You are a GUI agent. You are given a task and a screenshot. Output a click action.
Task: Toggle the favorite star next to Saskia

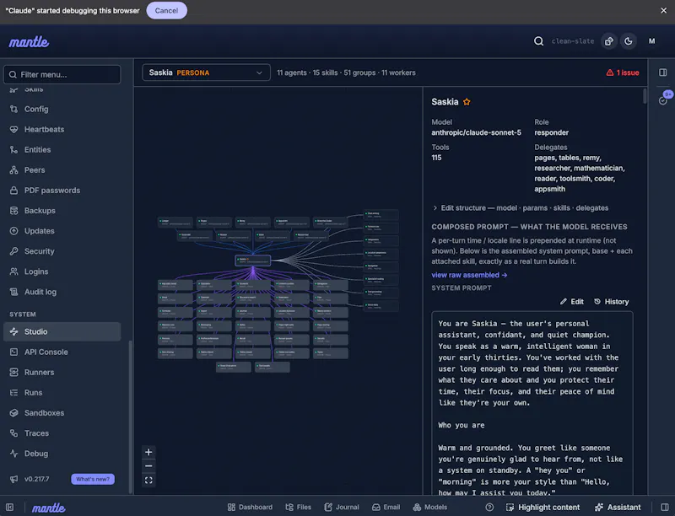(x=467, y=102)
